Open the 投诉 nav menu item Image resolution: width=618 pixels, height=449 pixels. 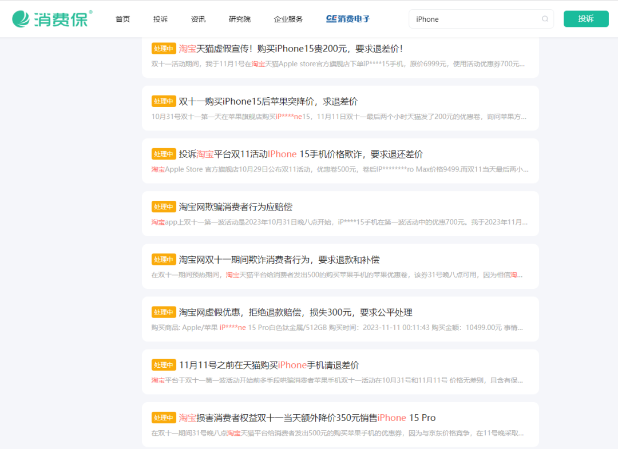160,19
